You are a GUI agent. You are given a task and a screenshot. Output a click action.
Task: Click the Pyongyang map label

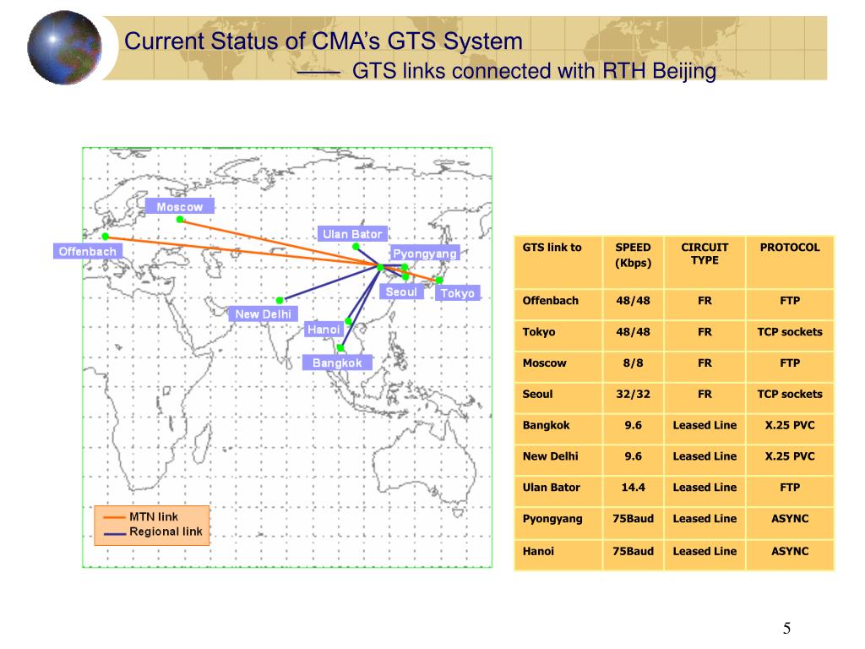pyautogui.click(x=425, y=254)
